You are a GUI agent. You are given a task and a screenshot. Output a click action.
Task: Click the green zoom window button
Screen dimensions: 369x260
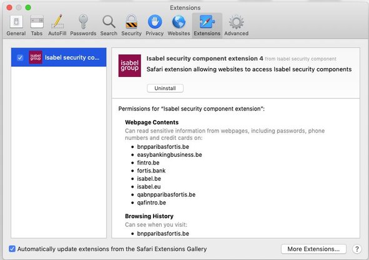pos(28,7)
